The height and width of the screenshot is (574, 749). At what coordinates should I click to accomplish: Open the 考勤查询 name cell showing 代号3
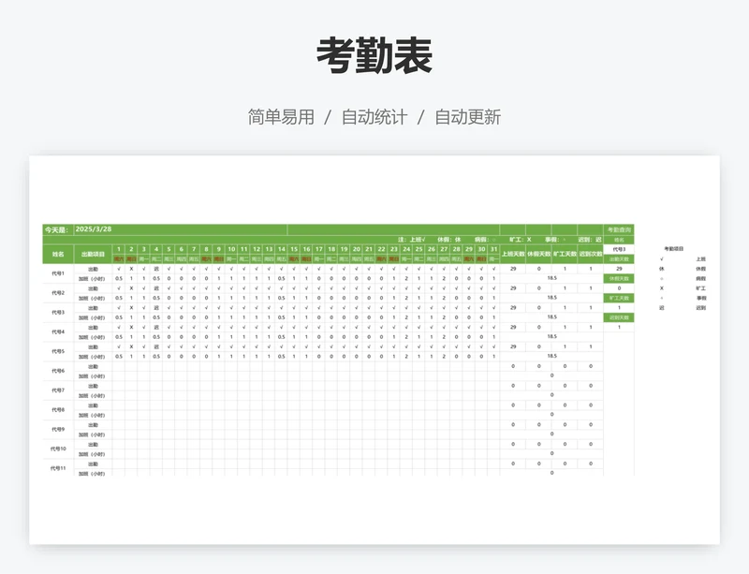619,249
